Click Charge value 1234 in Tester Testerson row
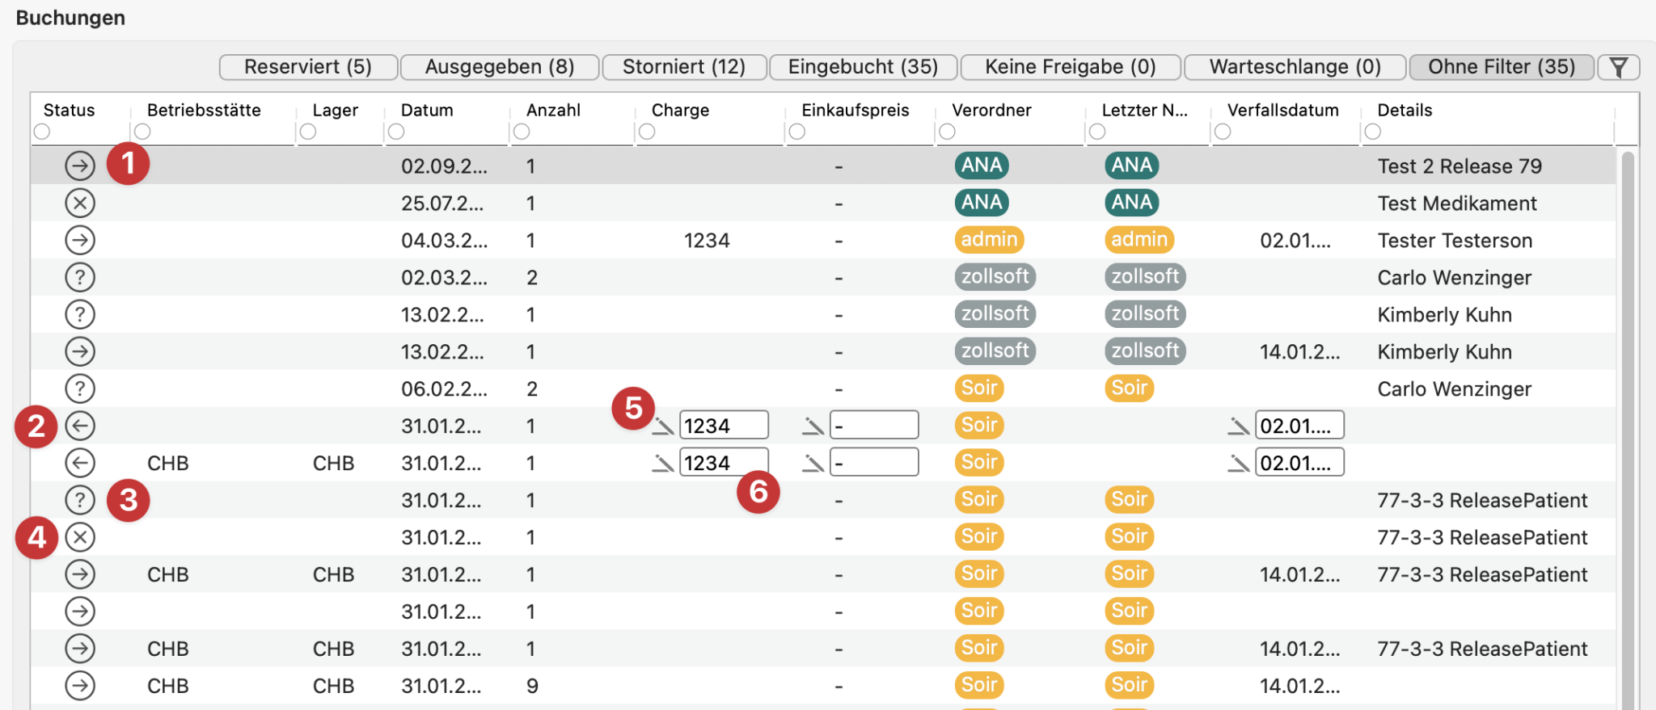Screen dimensions: 1656x710 (707, 241)
